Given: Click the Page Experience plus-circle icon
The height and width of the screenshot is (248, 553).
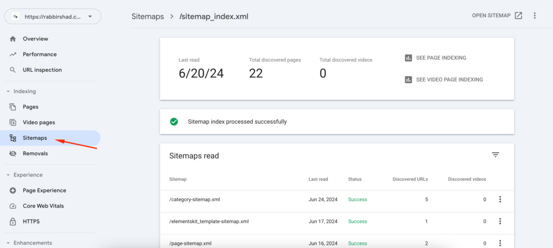Looking at the screenshot, I should tap(13, 190).
